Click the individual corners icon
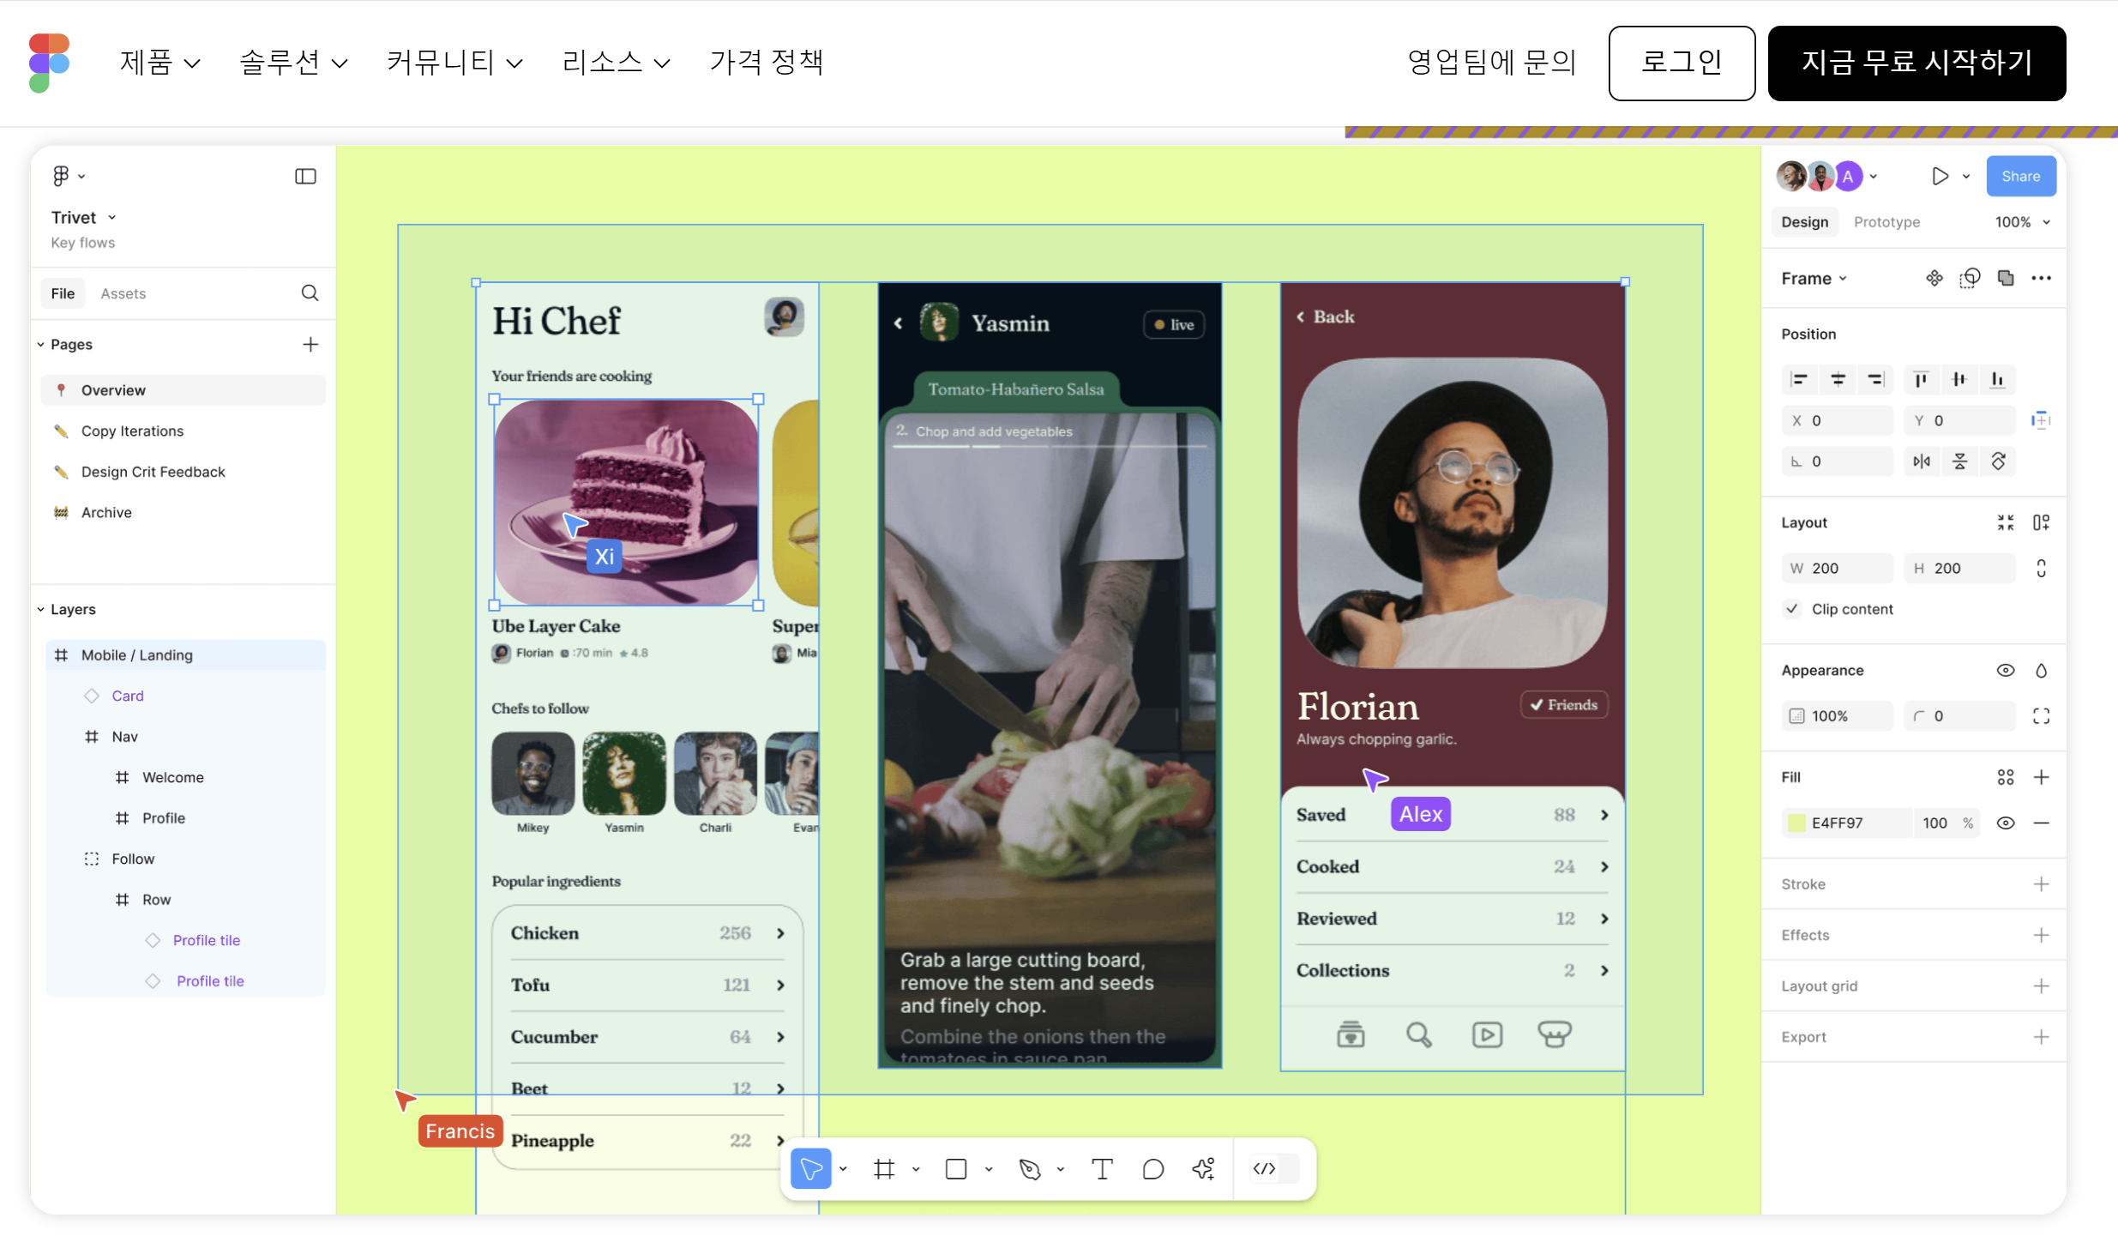This screenshot has height=1248, width=2118. coord(2042,716)
